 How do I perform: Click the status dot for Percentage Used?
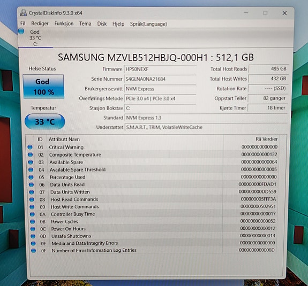point(31,177)
